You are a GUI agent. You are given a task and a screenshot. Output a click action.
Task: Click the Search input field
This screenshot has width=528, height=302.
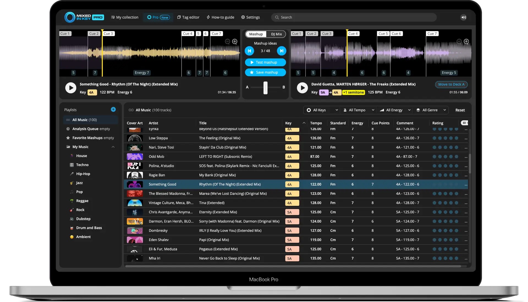[354, 17]
